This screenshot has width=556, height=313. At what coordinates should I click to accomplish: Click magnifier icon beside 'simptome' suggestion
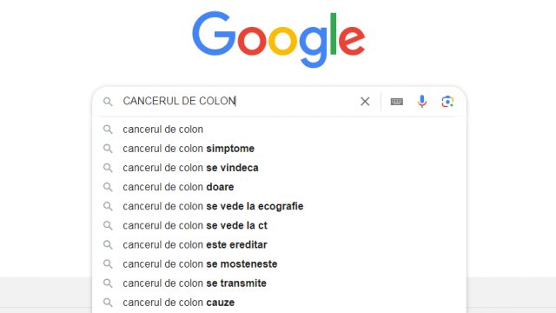(108, 149)
